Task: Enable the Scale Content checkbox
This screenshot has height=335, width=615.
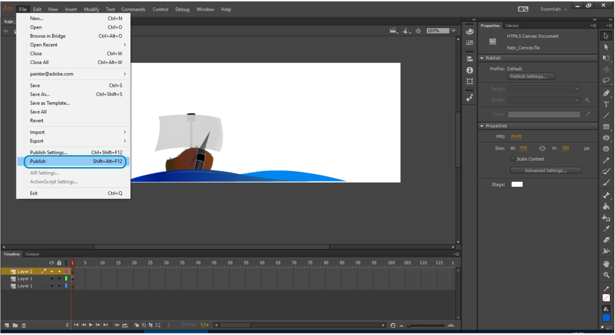Action: tap(513, 159)
